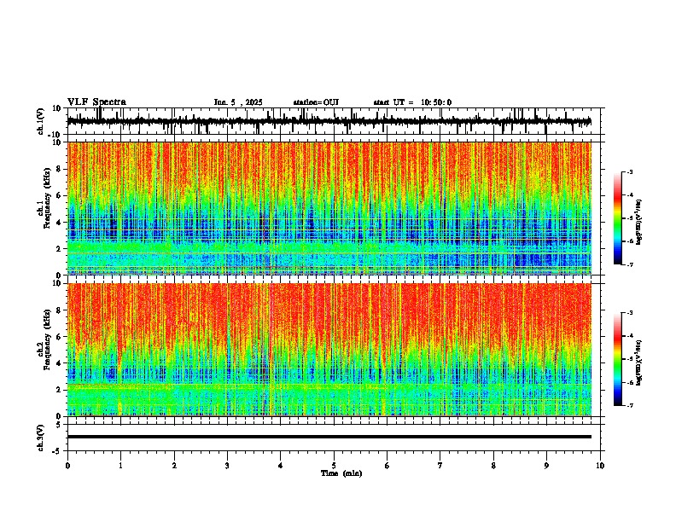Click the "-3" tick on ch.1 colorbar
This screenshot has height=522, width=676.
630,171
